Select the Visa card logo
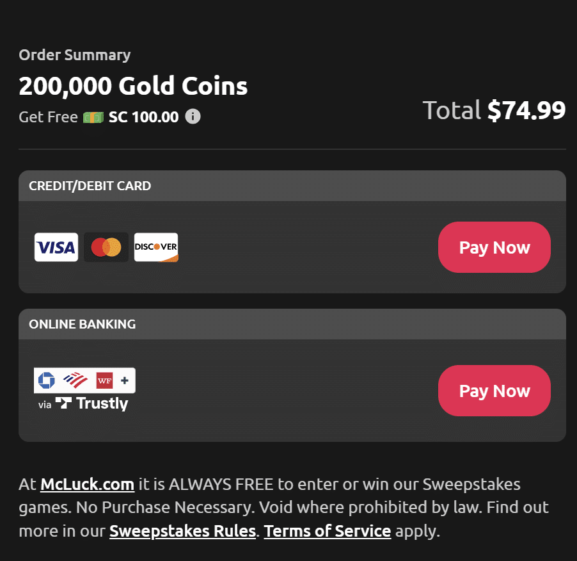This screenshot has width=577, height=561. pos(56,247)
